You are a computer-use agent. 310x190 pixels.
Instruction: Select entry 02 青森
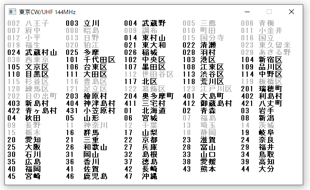point(200,111)
